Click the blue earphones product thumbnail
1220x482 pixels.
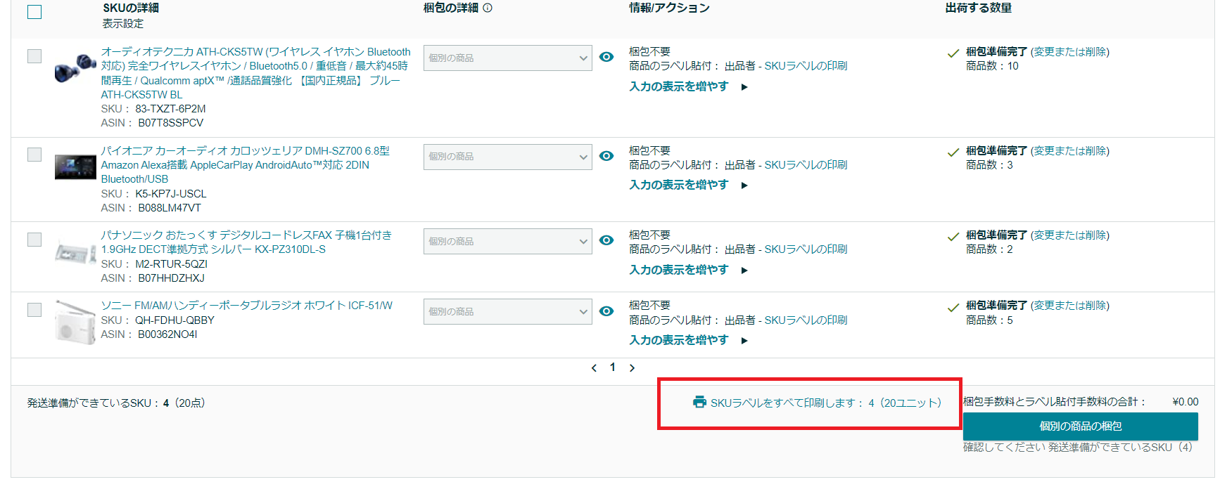(75, 68)
